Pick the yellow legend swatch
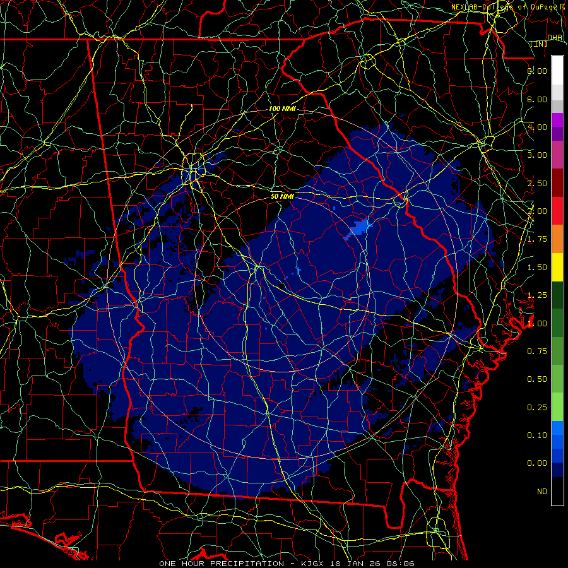The width and height of the screenshot is (568, 568). [557, 268]
